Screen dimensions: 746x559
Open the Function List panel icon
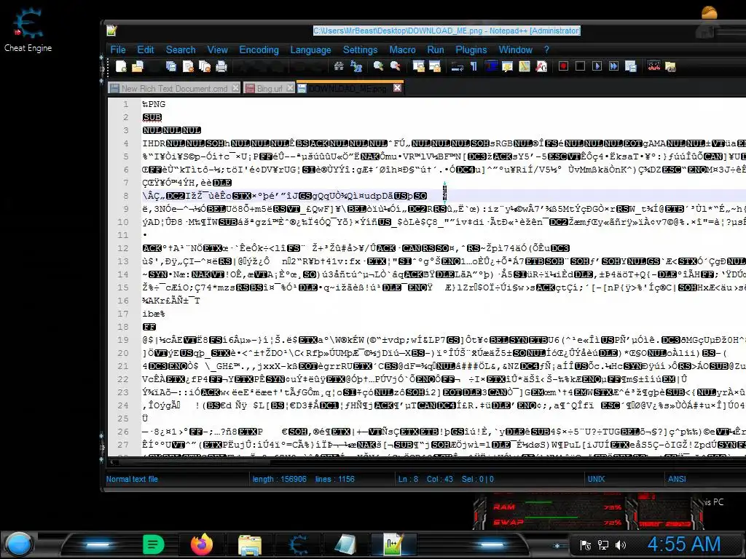click(x=541, y=66)
